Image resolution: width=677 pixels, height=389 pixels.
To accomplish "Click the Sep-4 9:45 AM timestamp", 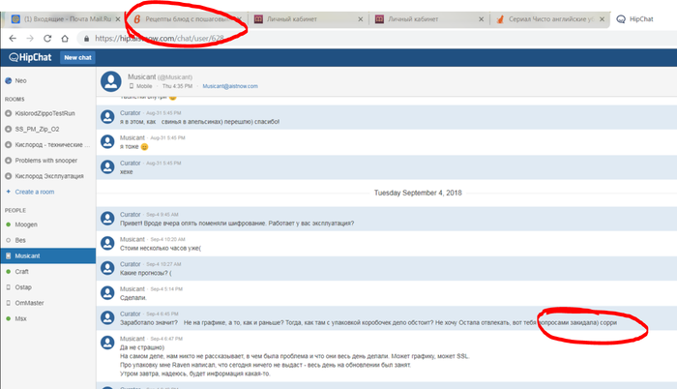I will tap(162, 215).
